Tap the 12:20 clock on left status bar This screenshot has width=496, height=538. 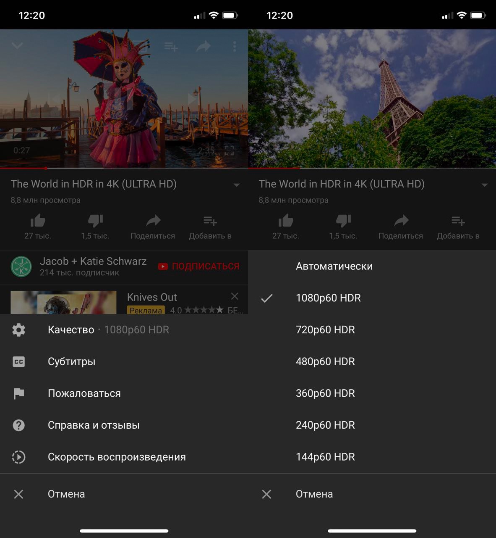[32, 16]
